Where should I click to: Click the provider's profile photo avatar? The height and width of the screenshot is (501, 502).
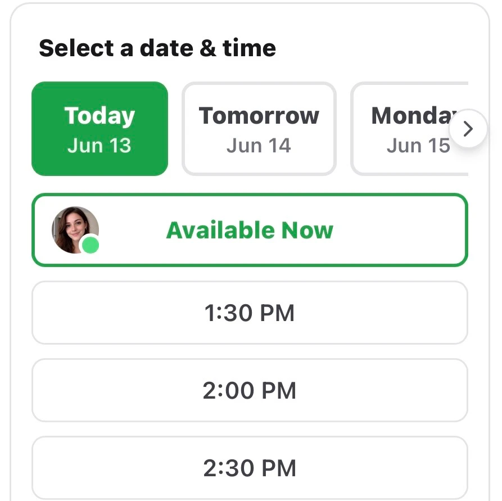click(x=75, y=229)
